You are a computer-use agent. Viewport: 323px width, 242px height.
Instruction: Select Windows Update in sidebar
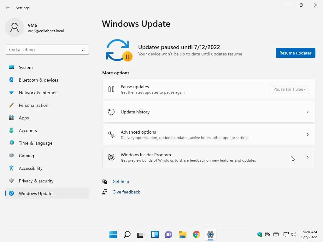[47, 193]
